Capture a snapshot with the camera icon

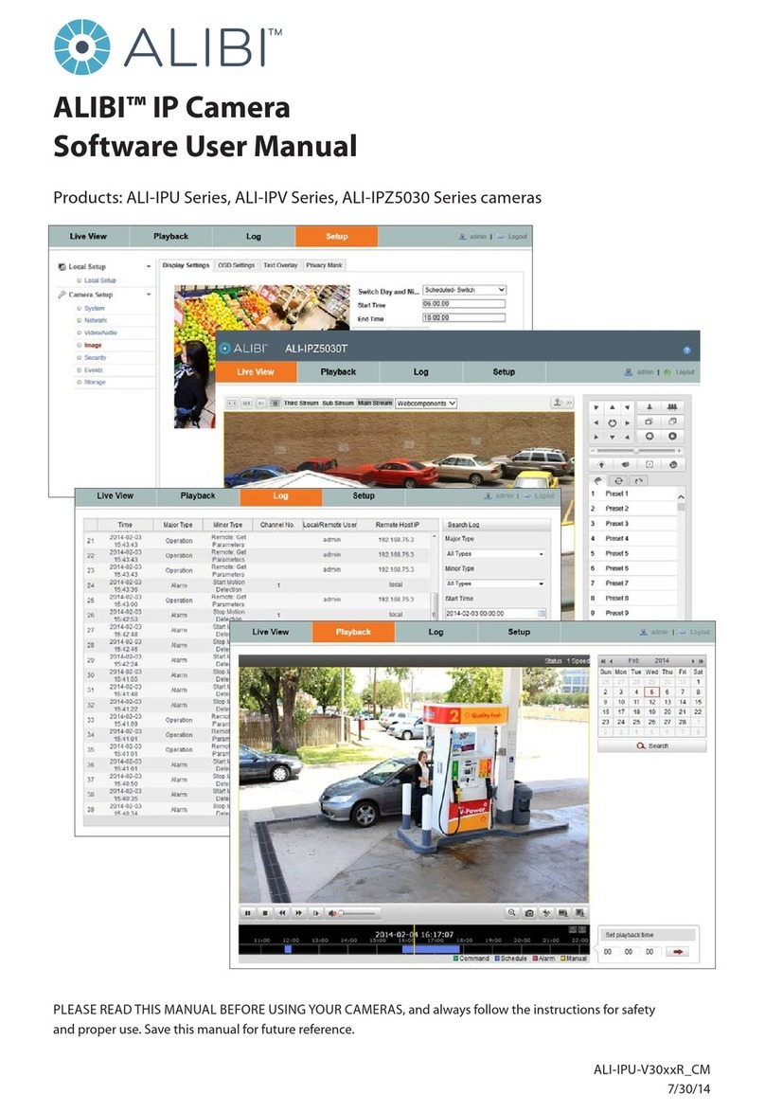pos(528,913)
